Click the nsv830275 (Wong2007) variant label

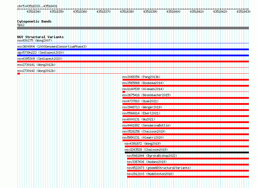[35, 40]
